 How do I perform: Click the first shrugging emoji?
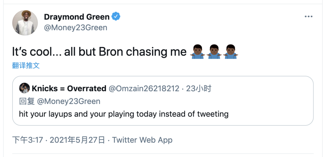197,52
